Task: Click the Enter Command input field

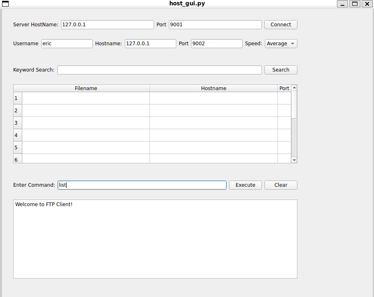Action: pos(142,185)
